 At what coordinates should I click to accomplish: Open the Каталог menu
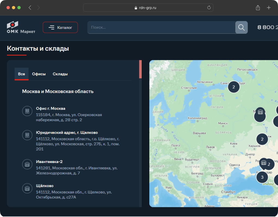point(60,27)
